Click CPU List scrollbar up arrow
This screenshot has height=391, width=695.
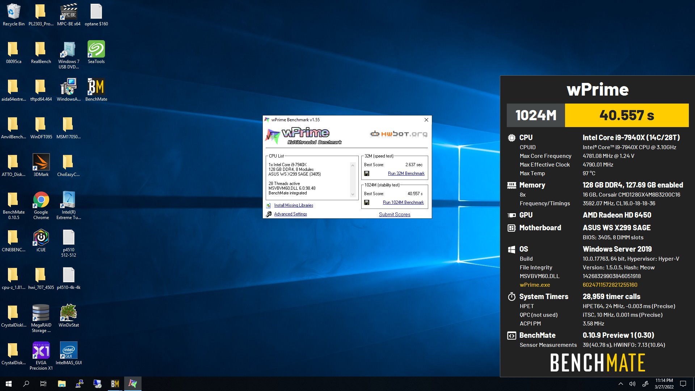click(x=353, y=165)
